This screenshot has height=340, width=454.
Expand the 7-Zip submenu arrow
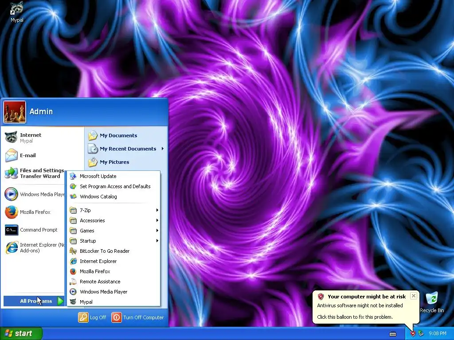157,210
